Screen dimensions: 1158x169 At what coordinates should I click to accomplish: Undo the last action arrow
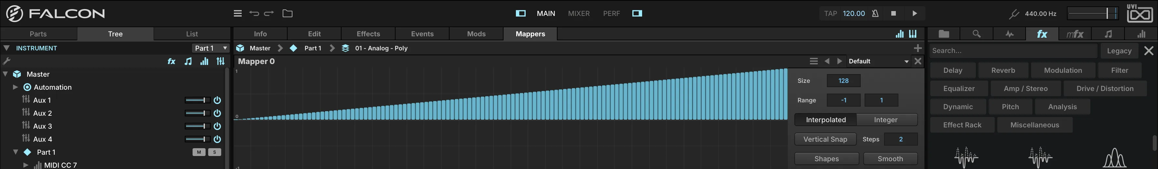(x=254, y=13)
